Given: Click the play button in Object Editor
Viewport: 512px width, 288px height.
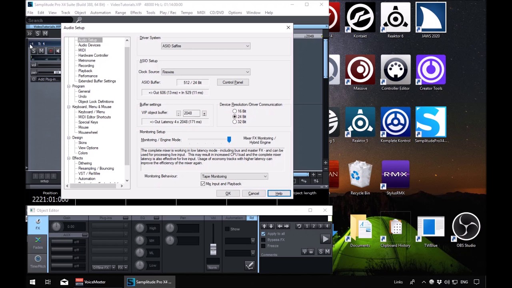Looking at the screenshot, I should point(325,239).
